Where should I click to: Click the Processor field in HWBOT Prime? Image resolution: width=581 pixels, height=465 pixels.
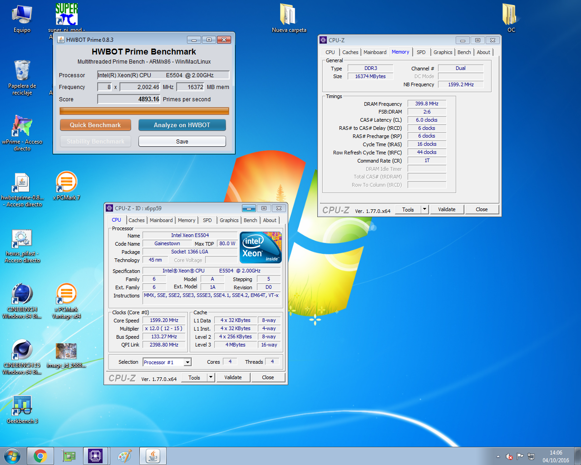[x=163, y=75]
